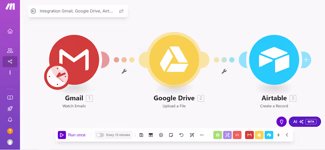Select the Gmail favorite in the toolbar
325x150 pixels.
[x=250, y=135]
